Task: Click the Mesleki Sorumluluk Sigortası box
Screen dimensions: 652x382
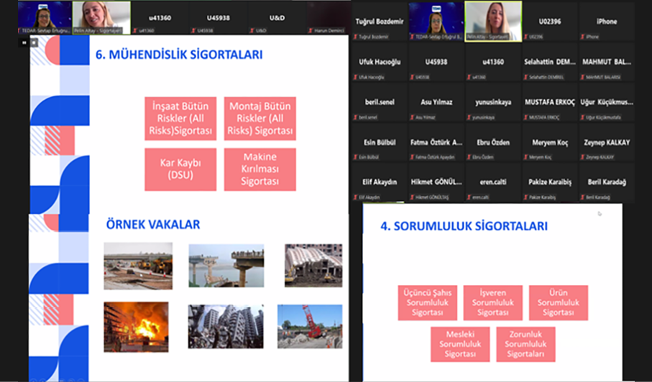Action: coord(460,344)
